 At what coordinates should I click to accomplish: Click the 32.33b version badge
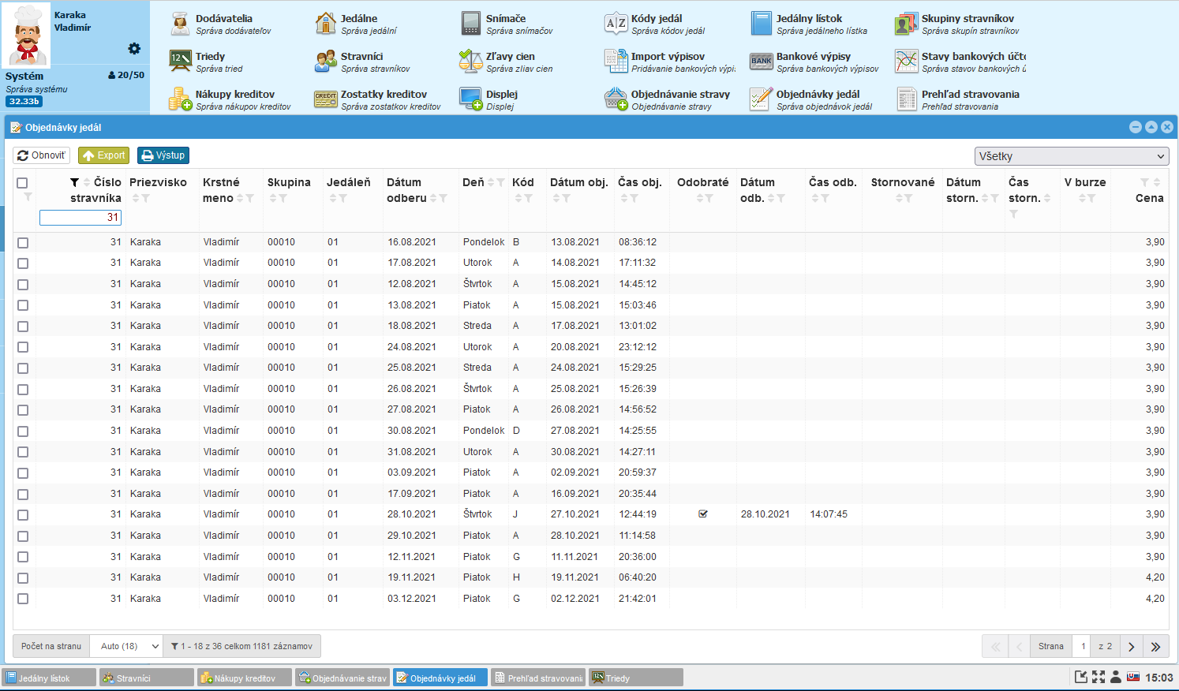click(x=24, y=101)
